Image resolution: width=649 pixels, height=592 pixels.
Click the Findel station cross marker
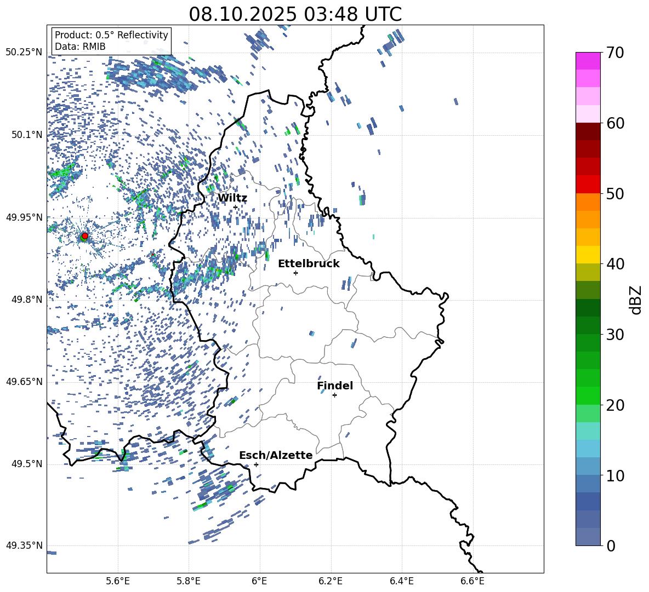click(x=334, y=395)
